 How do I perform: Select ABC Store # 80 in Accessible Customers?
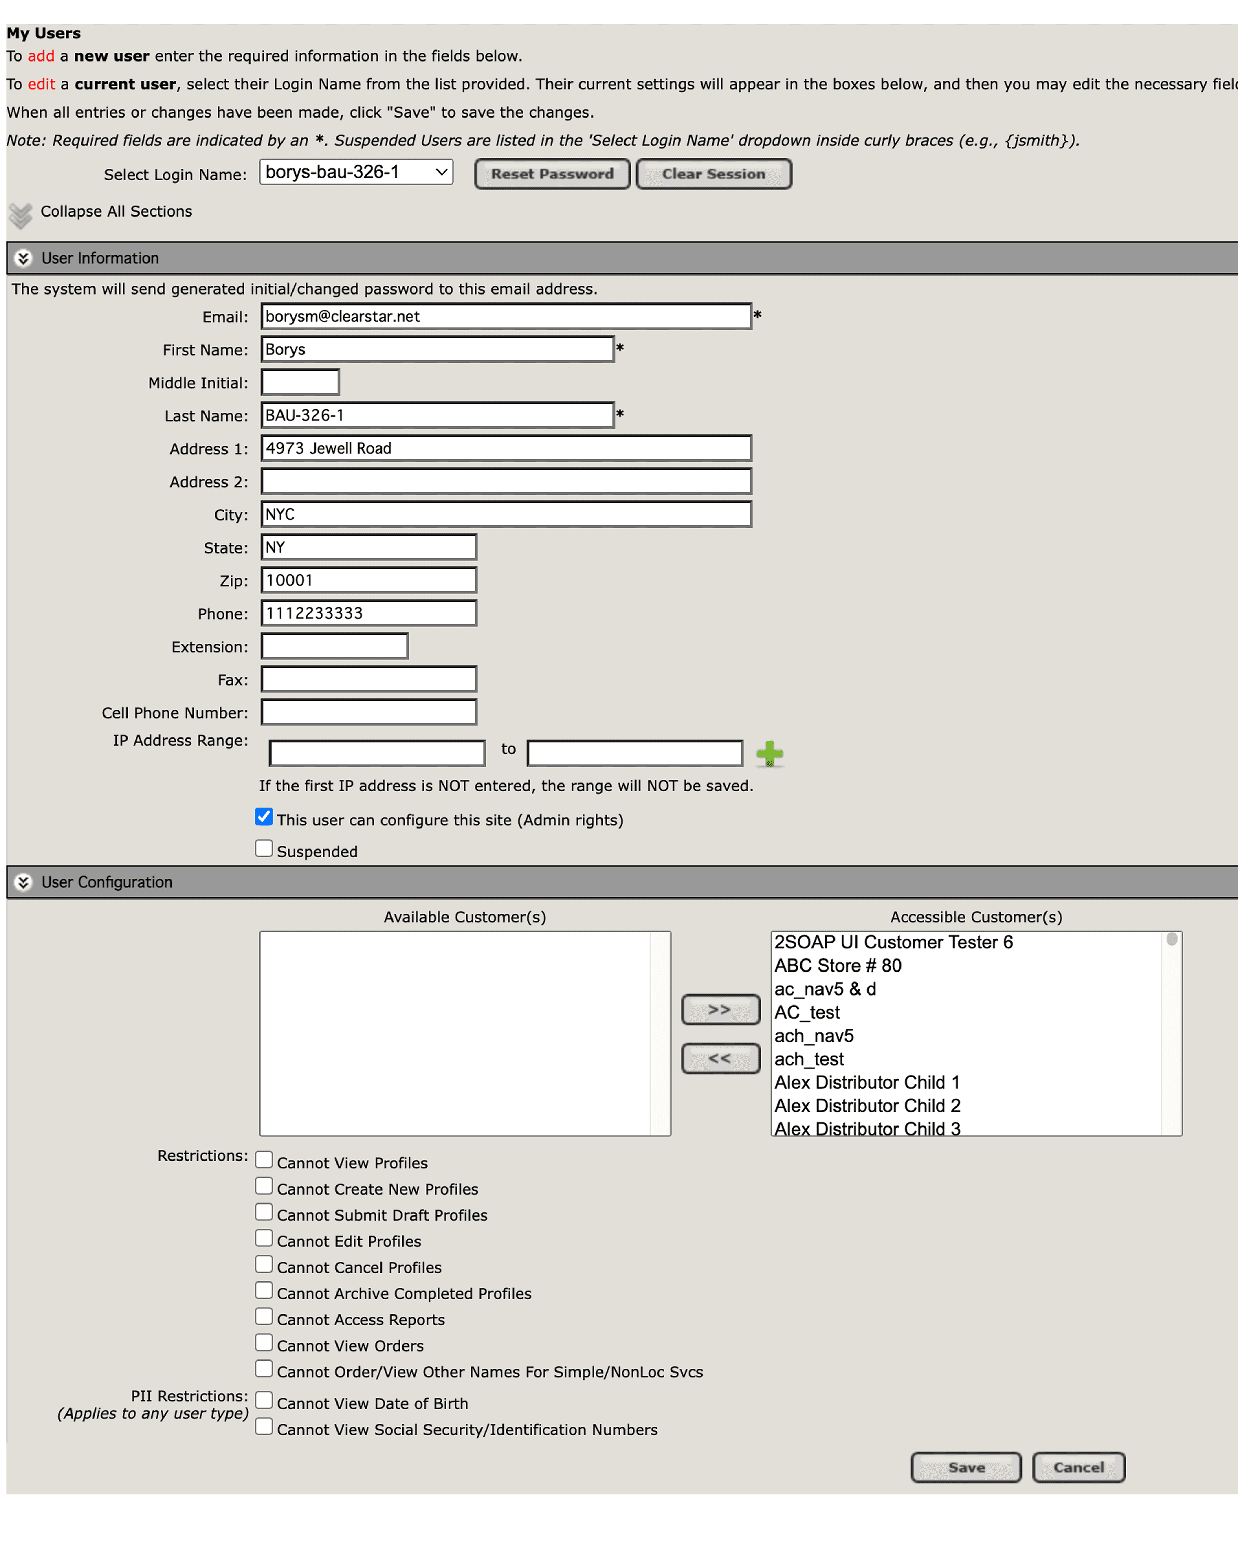(x=838, y=965)
